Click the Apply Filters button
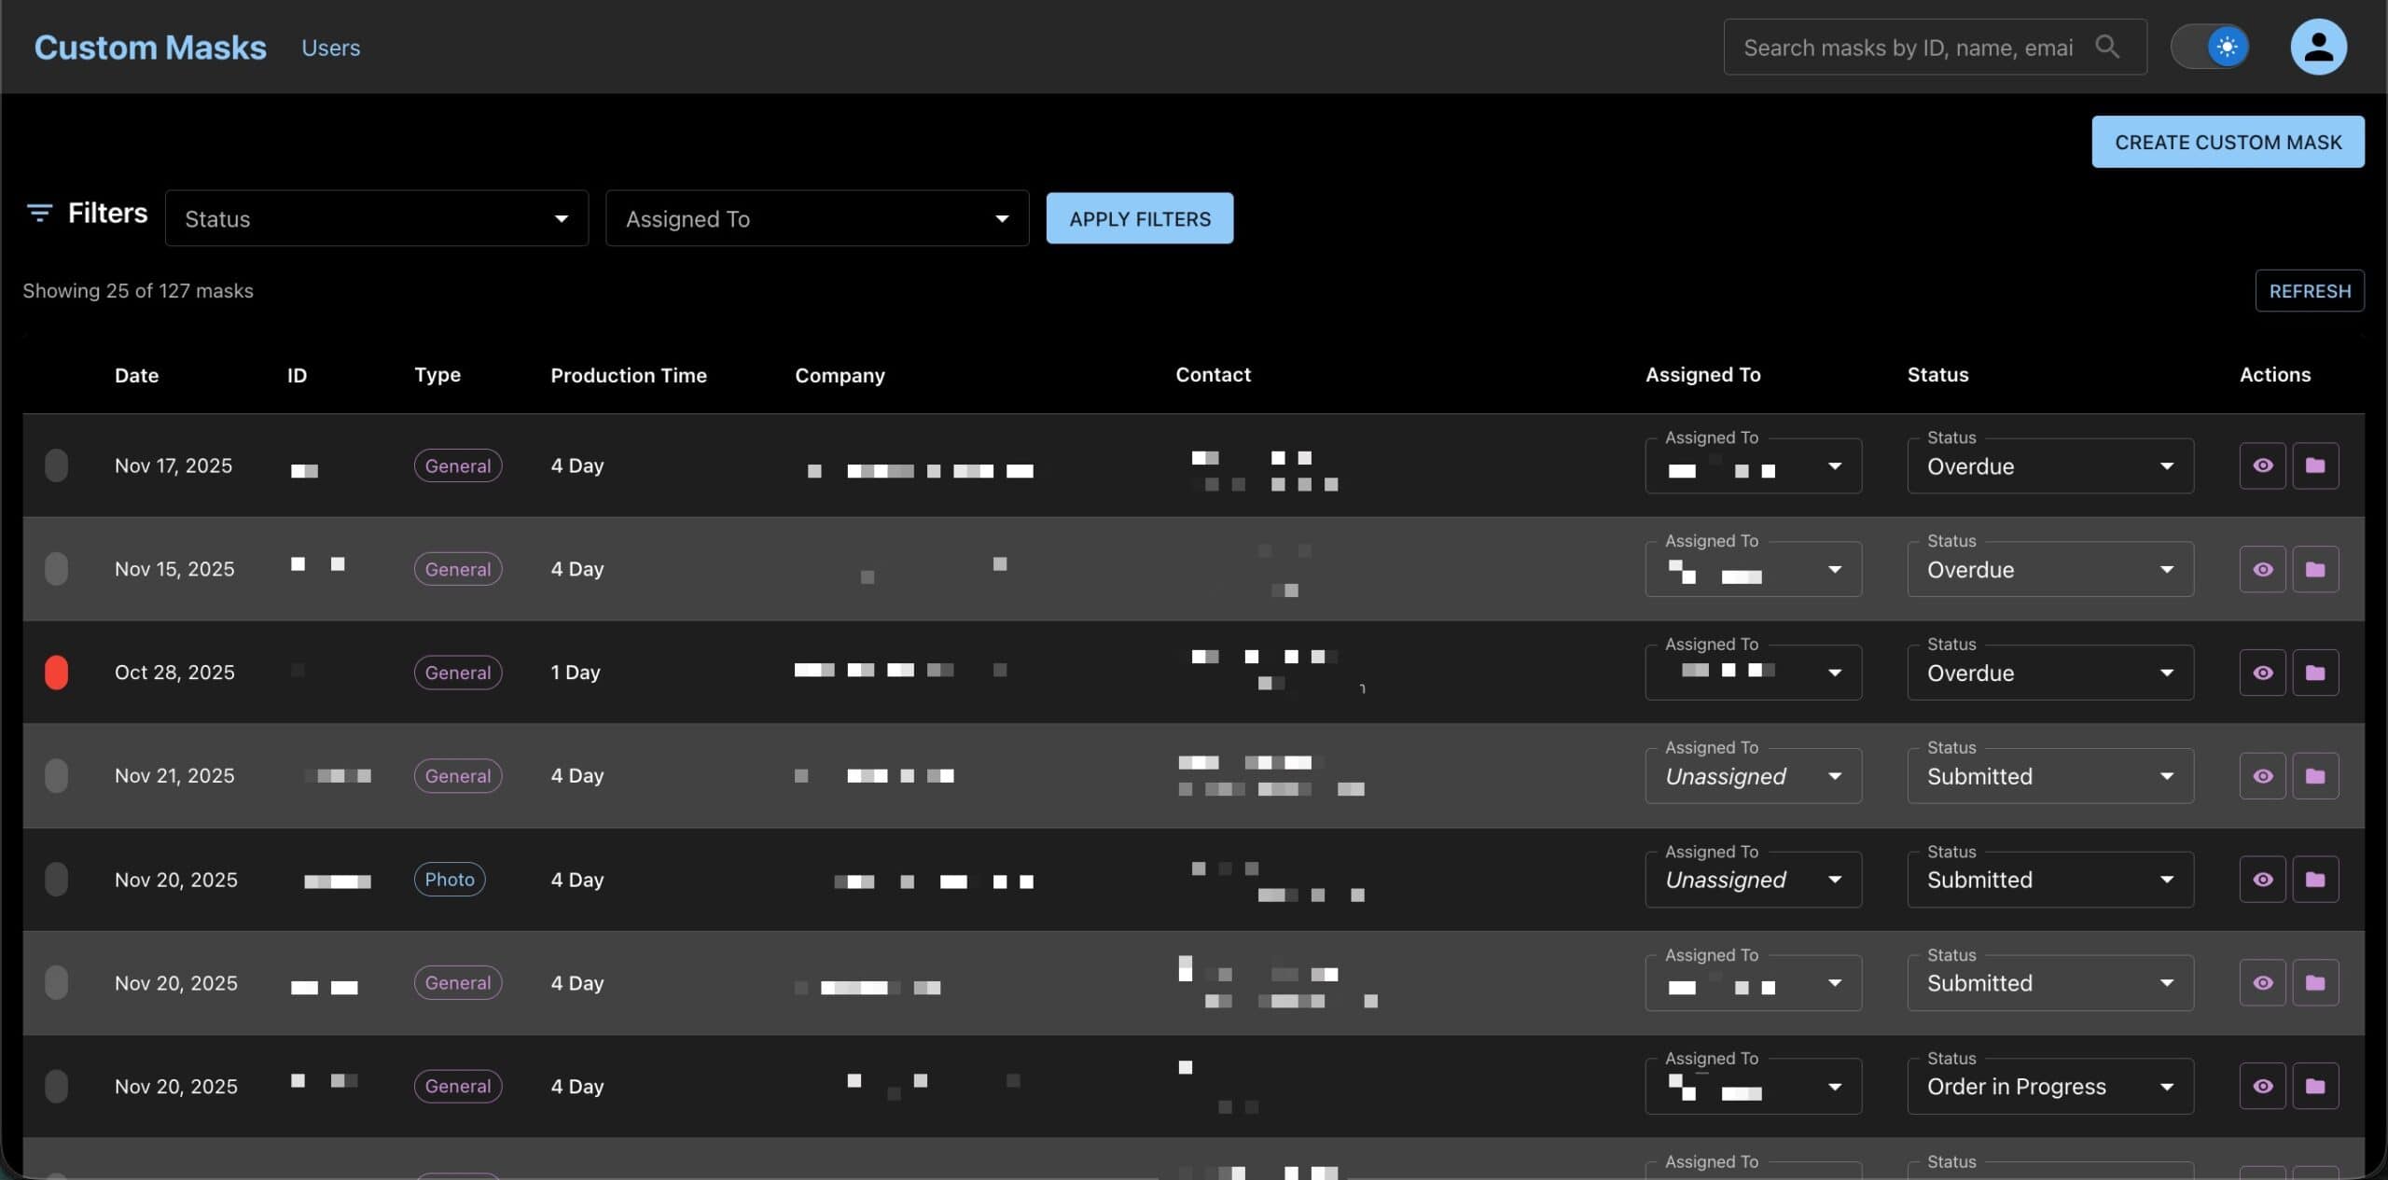This screenshot has height=1180, width=2388. pyautogui.click(x=1139, y=218)
